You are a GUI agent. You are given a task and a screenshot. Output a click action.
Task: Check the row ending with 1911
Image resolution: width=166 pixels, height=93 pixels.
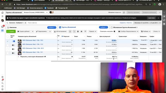(8, 53)
